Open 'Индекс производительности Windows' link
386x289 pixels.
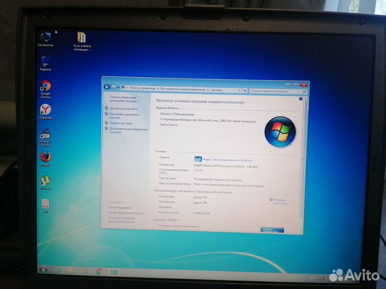coord(227,160)
